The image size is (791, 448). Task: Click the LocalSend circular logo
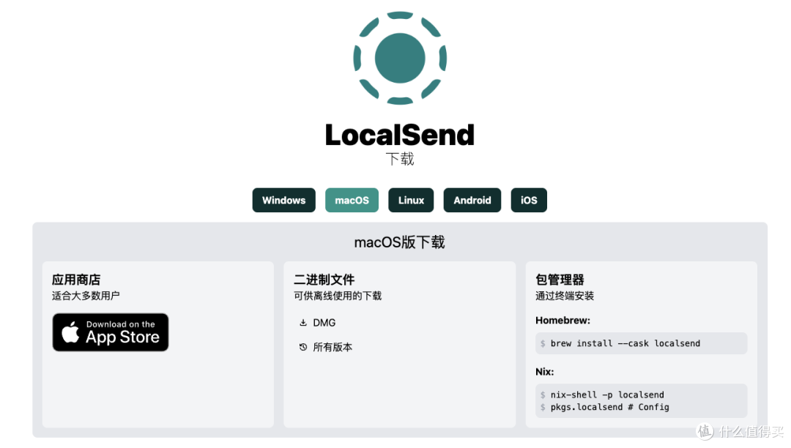point(400,57)
